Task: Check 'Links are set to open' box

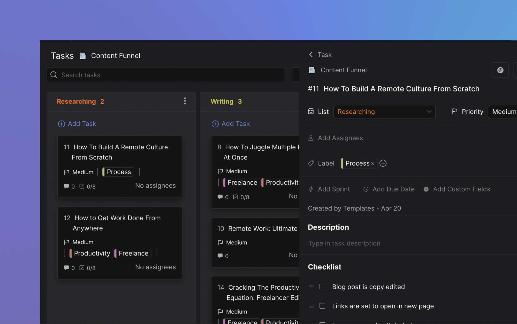Action: 322,306
